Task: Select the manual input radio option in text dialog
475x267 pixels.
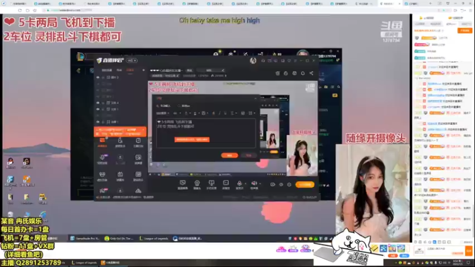Action: [164, 106]
